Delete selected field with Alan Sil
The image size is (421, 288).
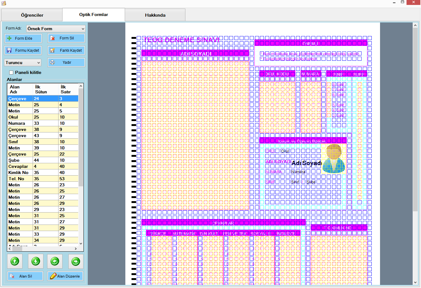25,276
